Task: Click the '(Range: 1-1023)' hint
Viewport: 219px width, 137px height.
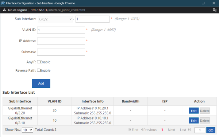Action: [127, 19]
